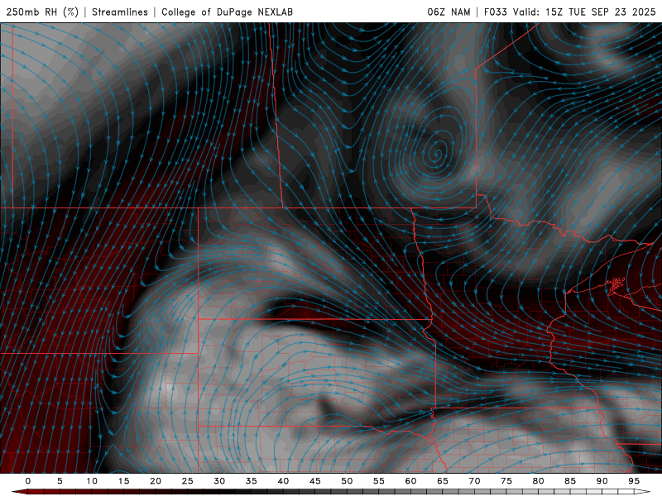Click the colorbar label "0"

[x=28, y=481]
